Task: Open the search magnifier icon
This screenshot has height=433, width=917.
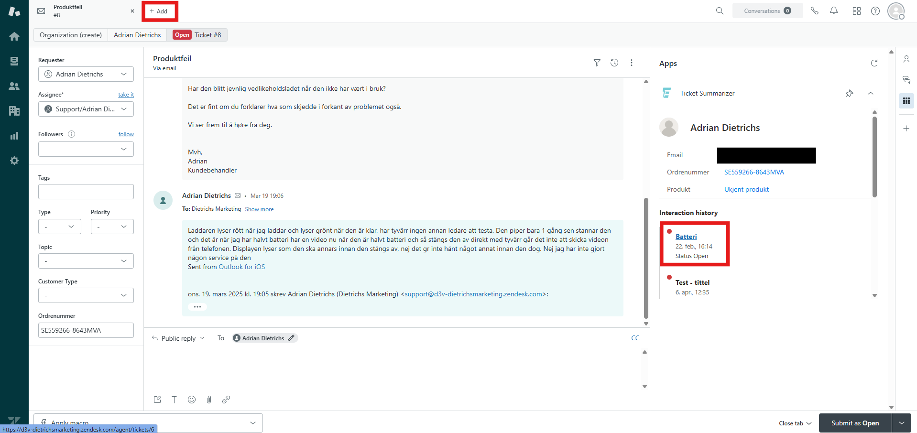Action: (720, 11)
